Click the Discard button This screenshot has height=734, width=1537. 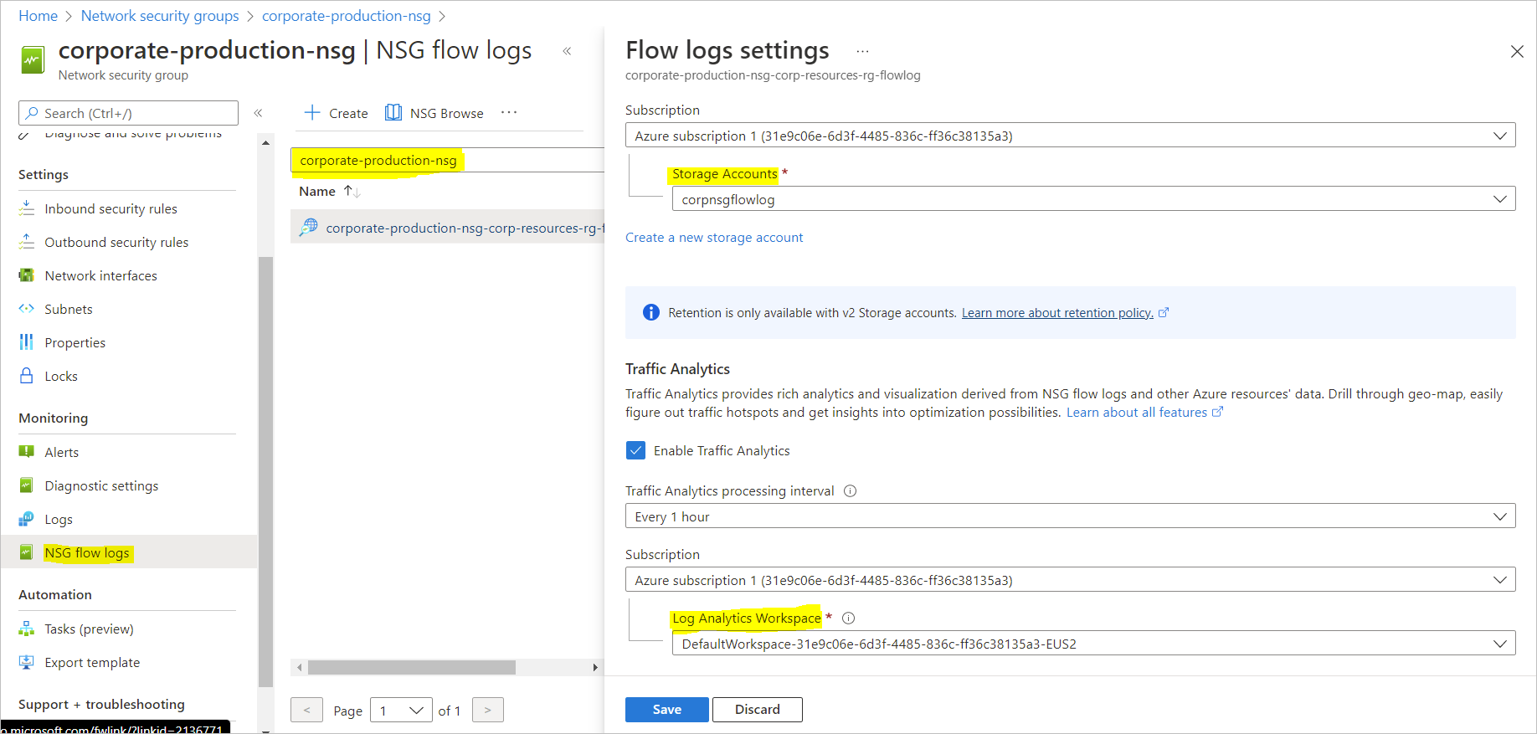[x=758, y=710]
